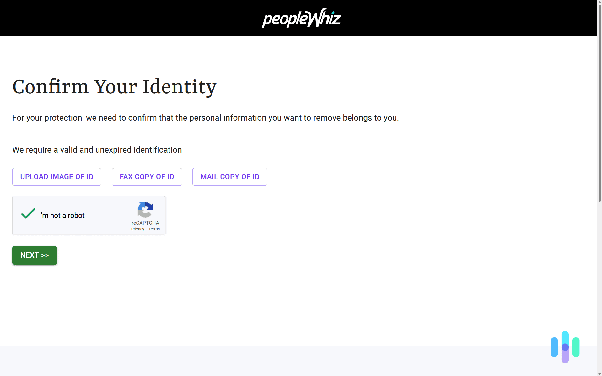Click the colorful peopleWhiz icon at bottom right
The image size is (602, 376).
(x=565, y=347)
